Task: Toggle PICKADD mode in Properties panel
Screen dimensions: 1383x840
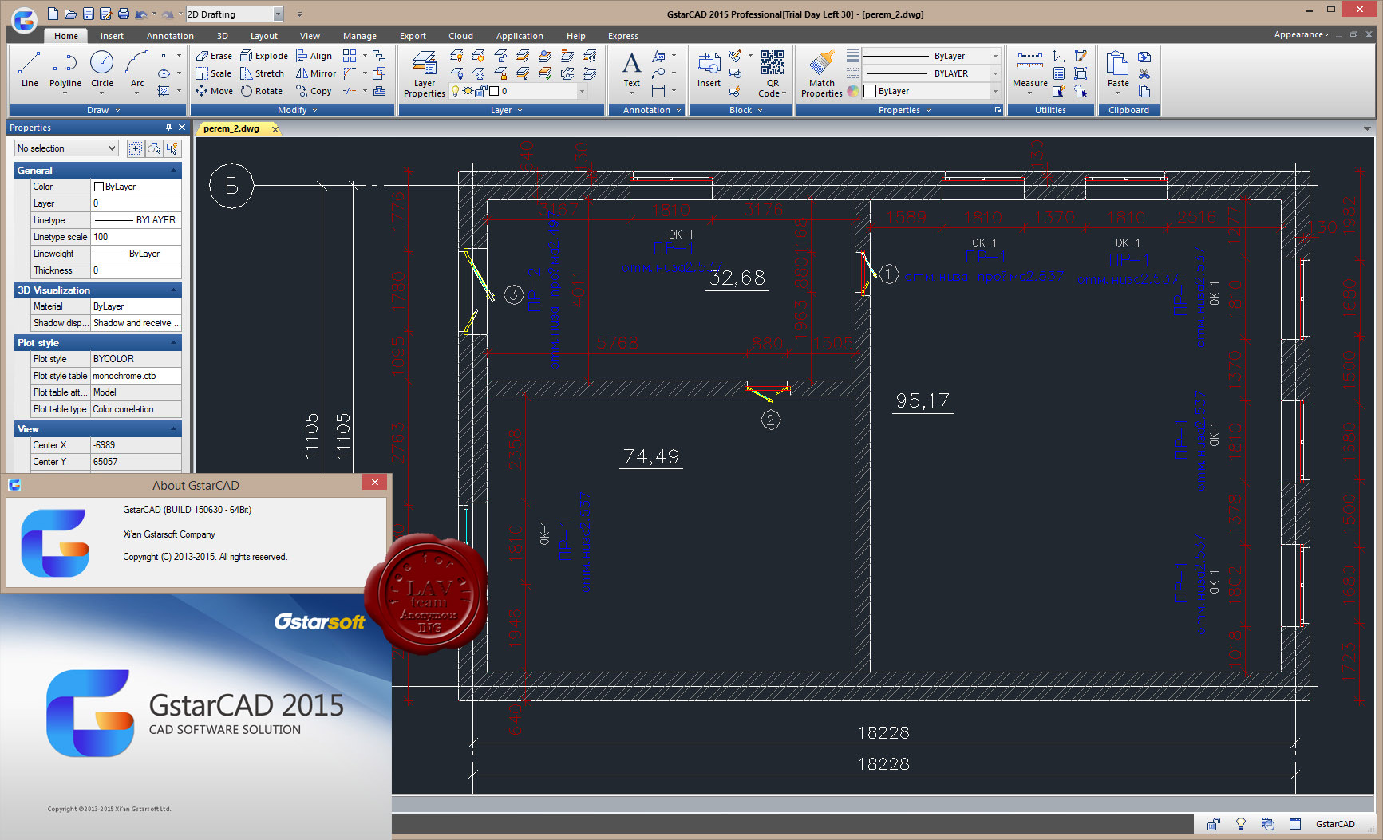Action: click(x=136, y=148)
